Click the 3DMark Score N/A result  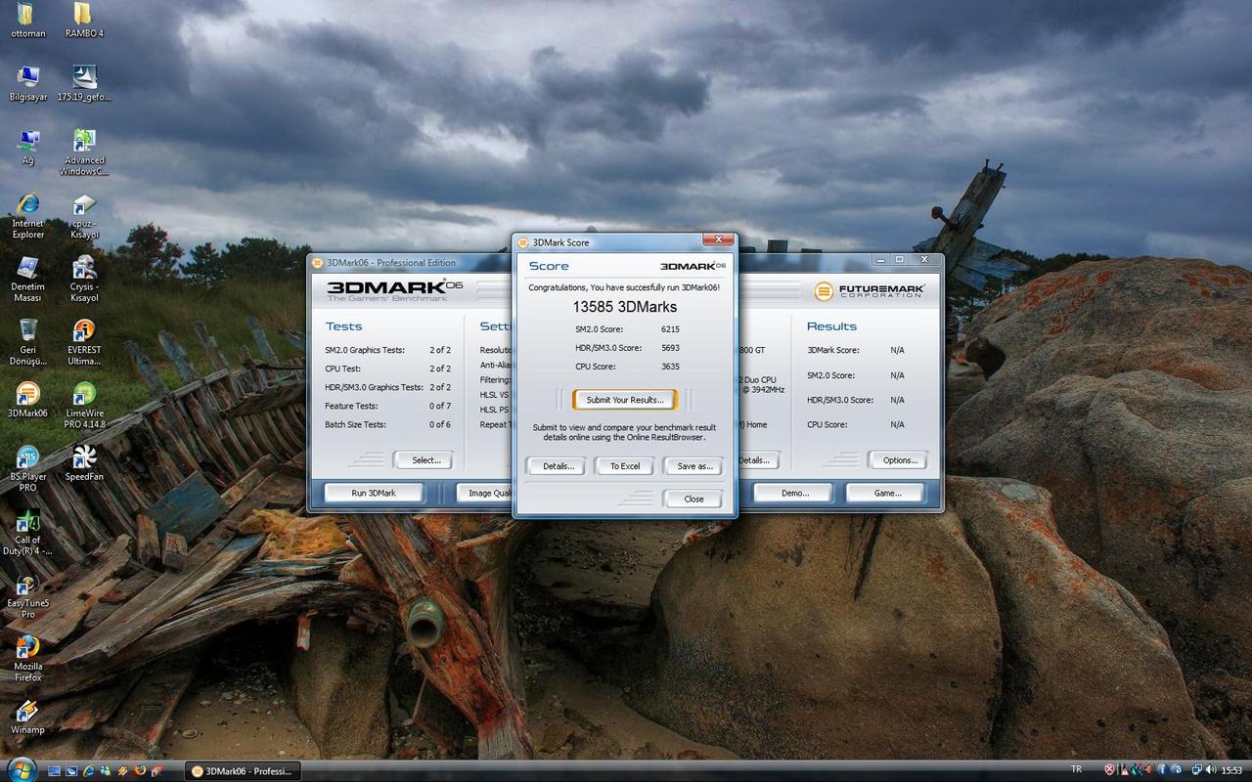point(896,350)
